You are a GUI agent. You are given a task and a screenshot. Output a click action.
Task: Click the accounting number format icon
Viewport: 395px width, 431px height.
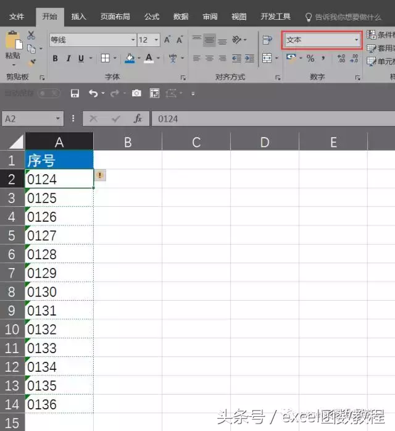point(291,57)
